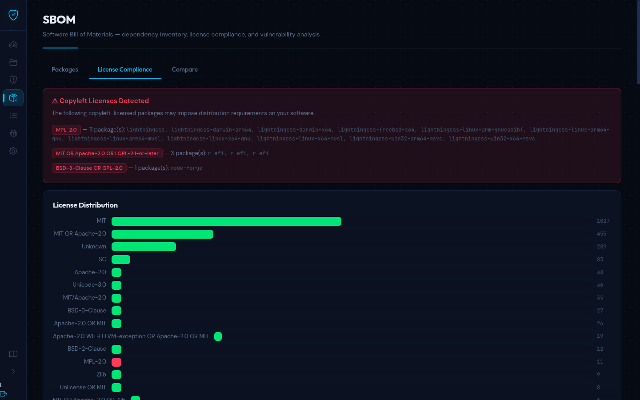Click the app shield logo at top left
This screenshot has height=400, width=640.
point(13,15)
